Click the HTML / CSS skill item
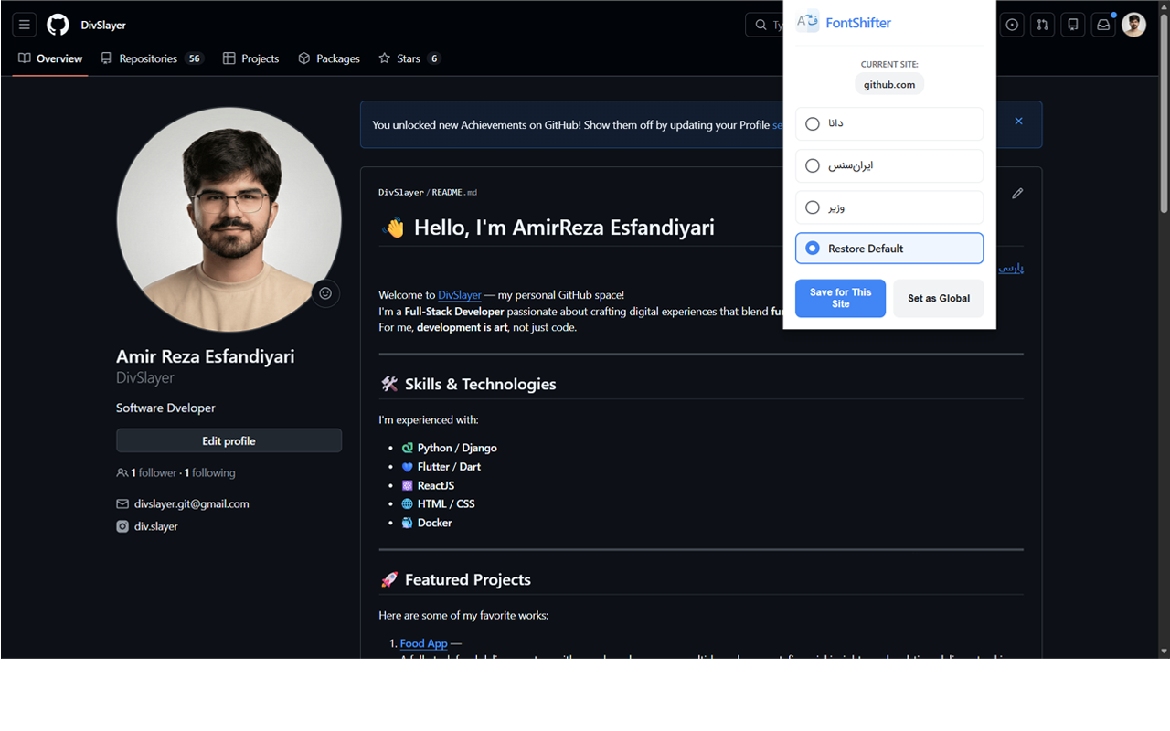Image resolution: width=1170 pixels, height=731 pixels. [x=438, y=503]
